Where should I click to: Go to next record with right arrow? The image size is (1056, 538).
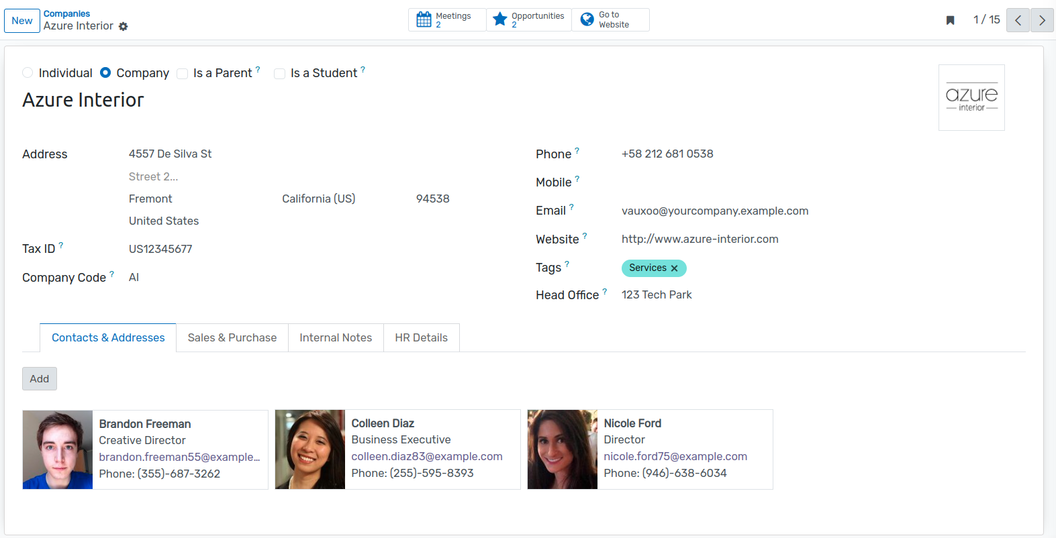click(1042, 20)
